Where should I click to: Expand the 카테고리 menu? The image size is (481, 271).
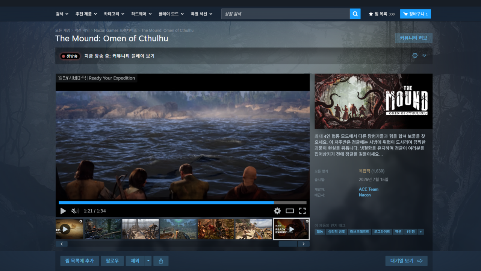point(114,14)
